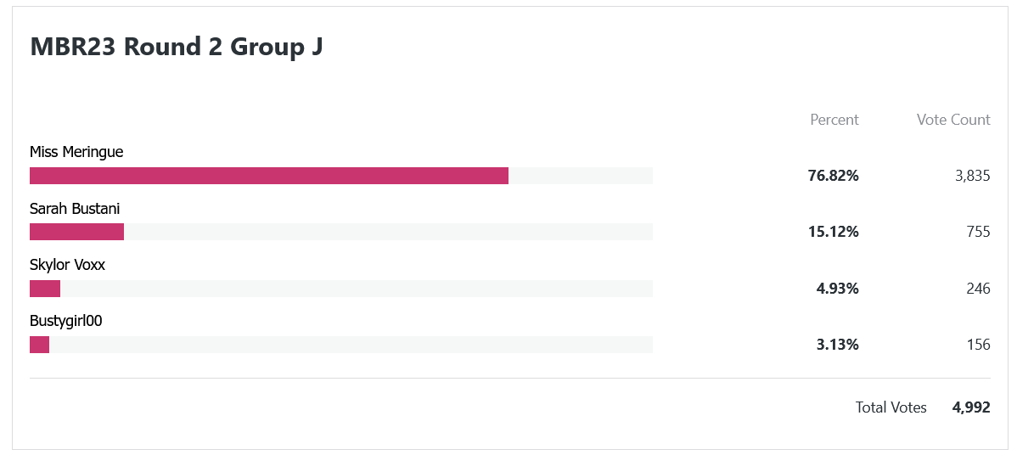
Task: Click the Total Votes label
Action: pyautogui.click(x=891, y=407)
